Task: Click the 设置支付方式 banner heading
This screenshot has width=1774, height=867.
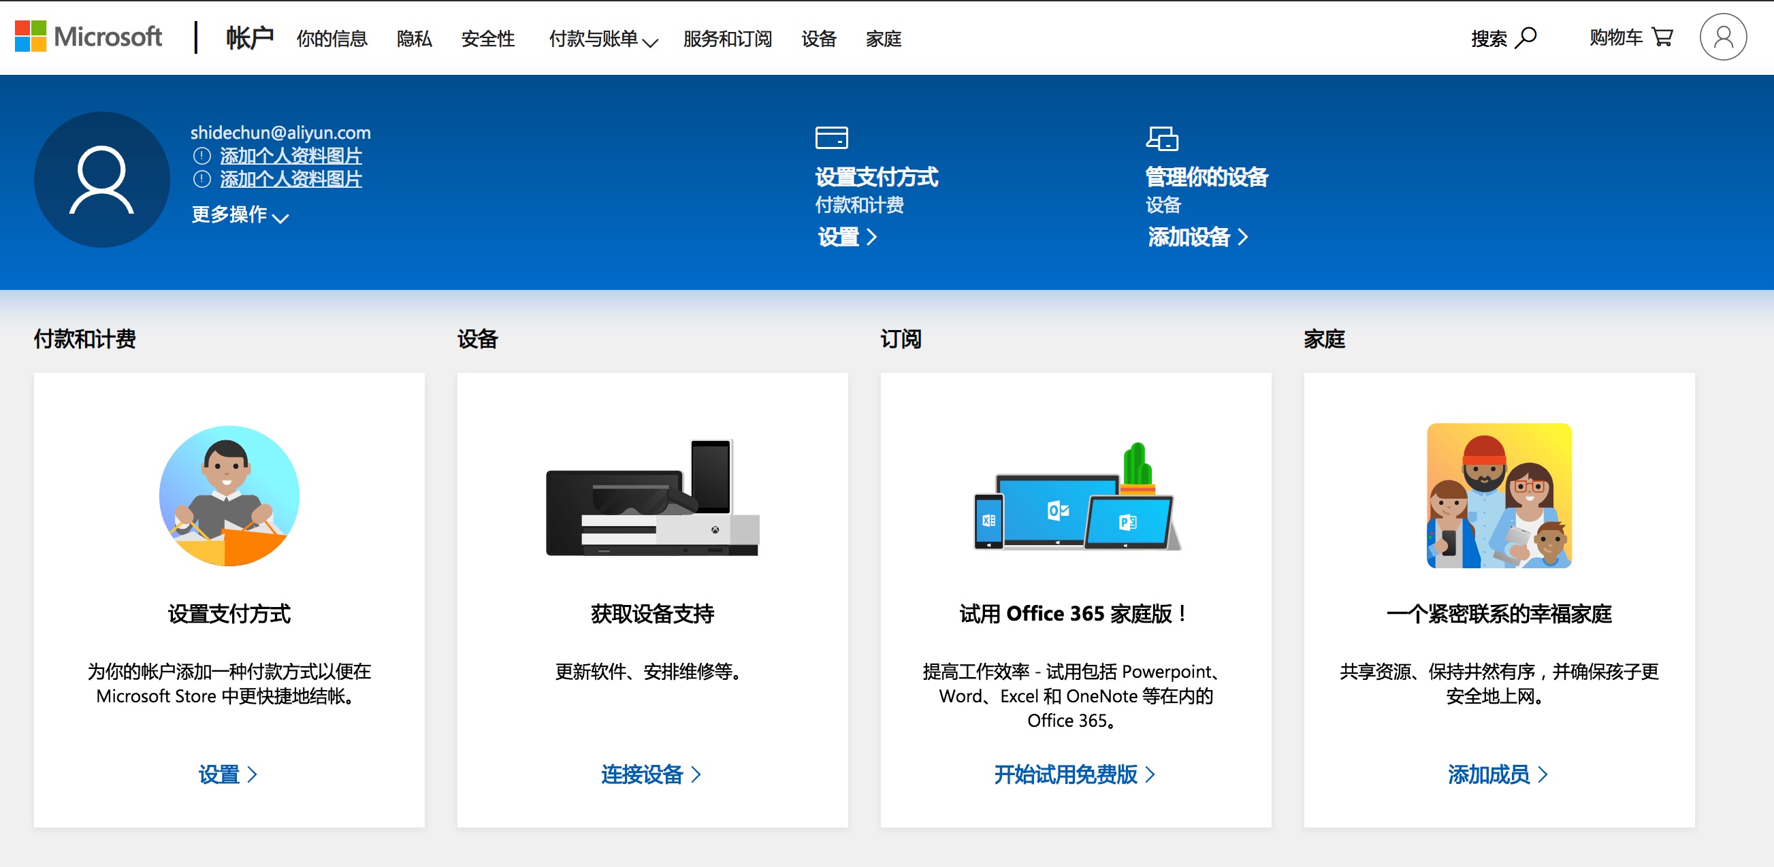Action: pyautogui.click(x=876, y=177)
